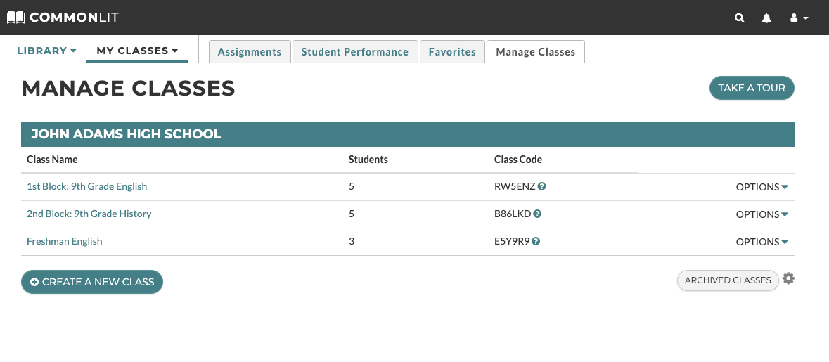Expand the My Classes dropdown menu
This screenshot has height=362, width=829.
pyautogui.click(x=137, y=51)
